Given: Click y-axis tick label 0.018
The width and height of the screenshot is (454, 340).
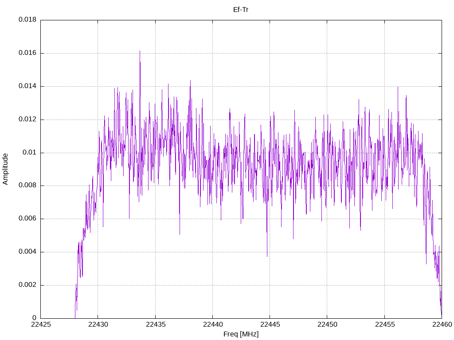Looking at the screenshot, I should (27, 19).
